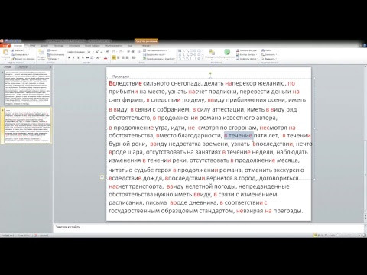This screenshot has width=367, height=275.
Task: Click the red font color button
Action: [x=106, y=57]
